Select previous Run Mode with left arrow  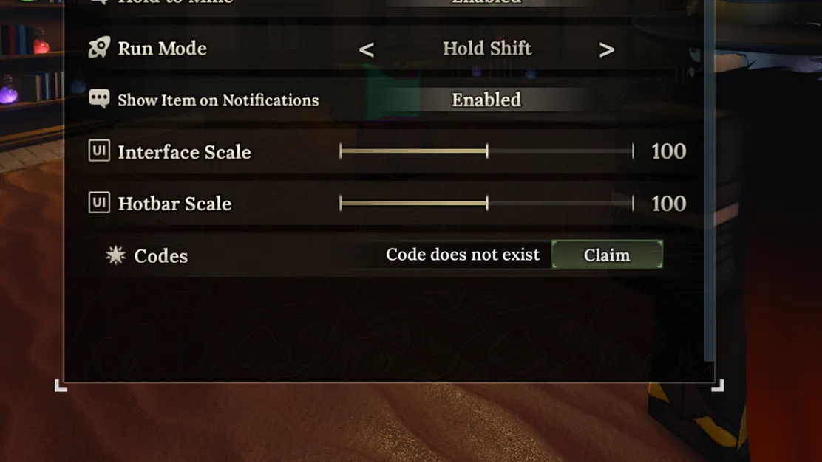coord(367,49)
